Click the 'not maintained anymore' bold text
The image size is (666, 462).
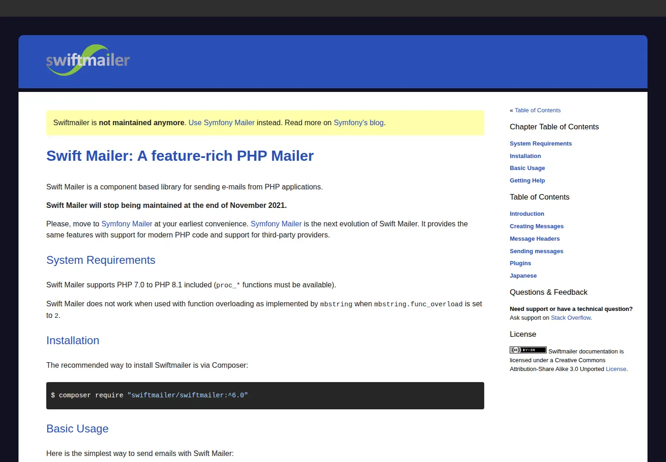142,122
